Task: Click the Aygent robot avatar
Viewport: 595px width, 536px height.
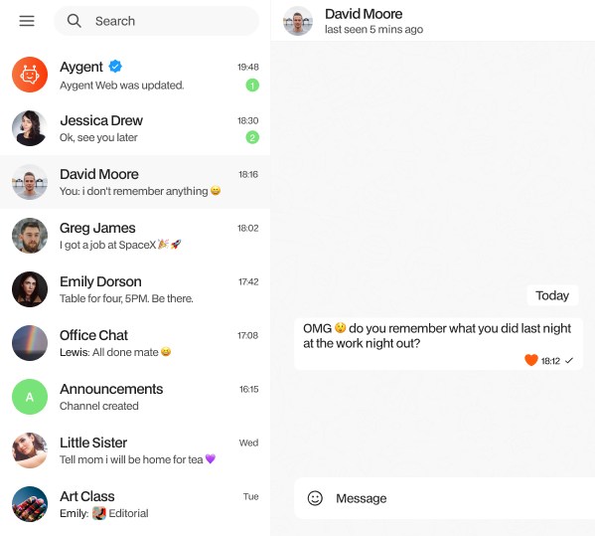Action: [x=30, y=75]
